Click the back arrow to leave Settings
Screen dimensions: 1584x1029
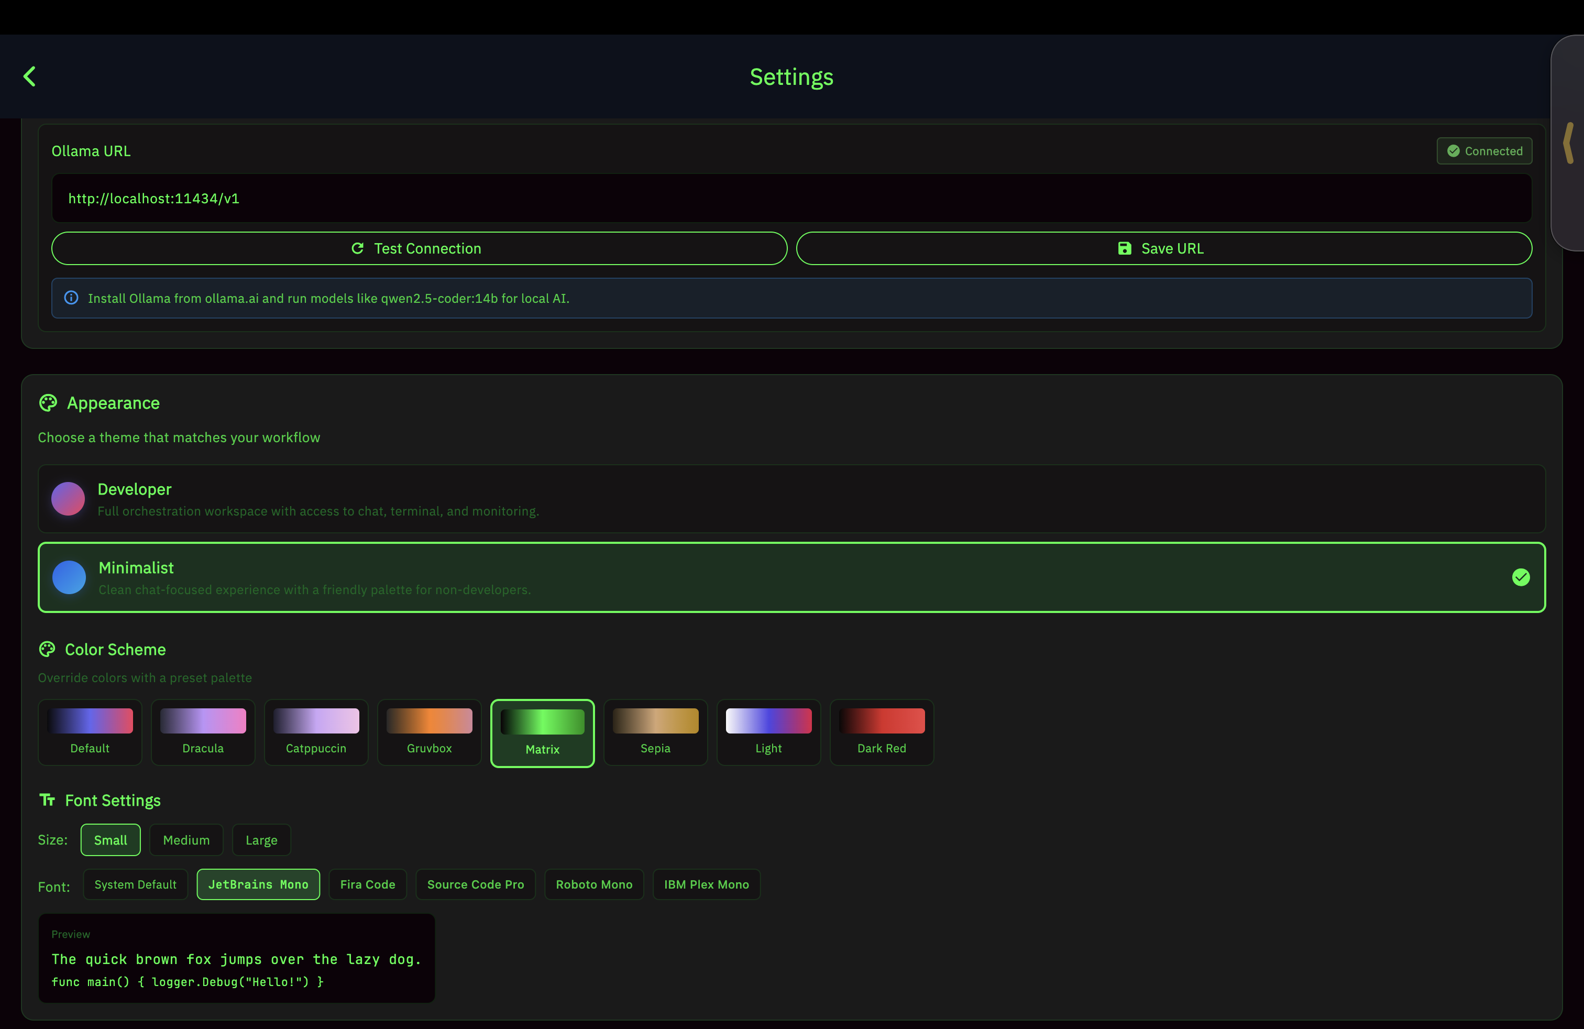tap(29, 76)
